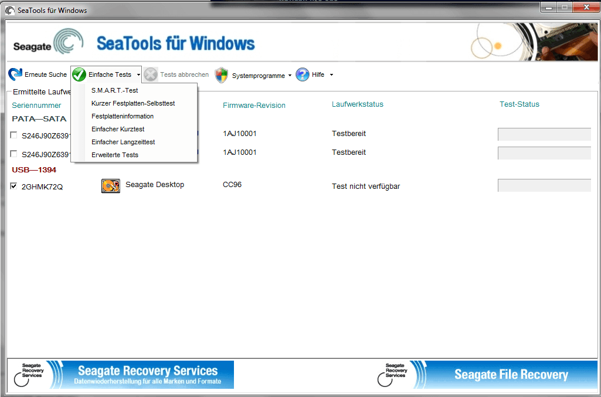601x397 pixels.
Task: Click the Erneute Suche button label
Action: point(46,74)
